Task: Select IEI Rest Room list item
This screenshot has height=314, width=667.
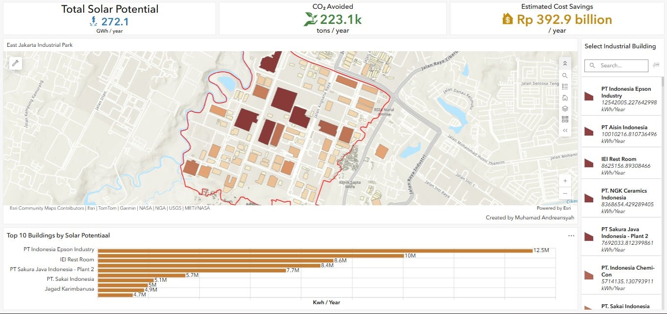Action: (621, 163)
